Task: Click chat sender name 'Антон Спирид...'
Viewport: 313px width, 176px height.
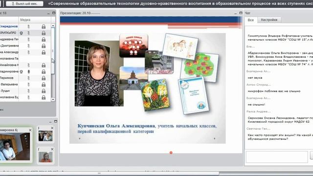Action: point(259,85)
